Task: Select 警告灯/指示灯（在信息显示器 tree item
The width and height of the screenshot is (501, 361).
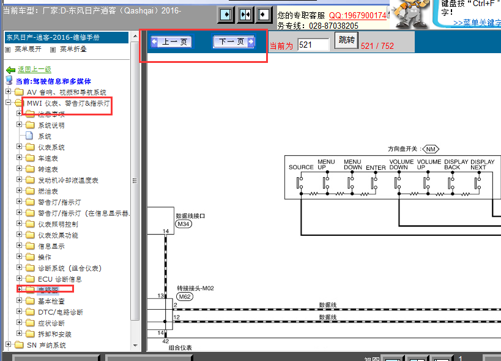Action: pos(84,213)
